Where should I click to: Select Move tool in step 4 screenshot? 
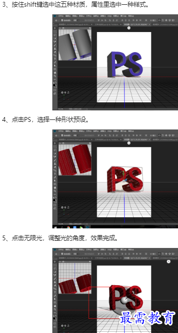(x=55, y=143)
